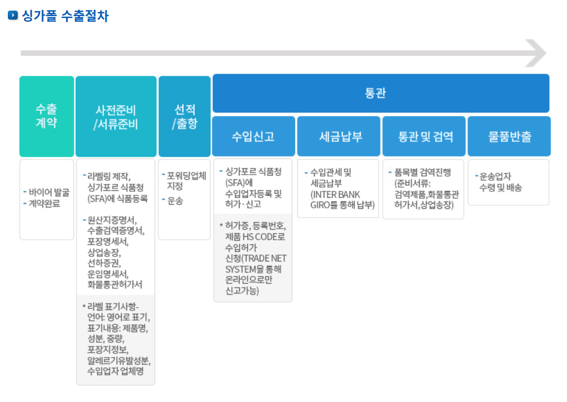
Task: Click the 라벨 표기사항 note line
Action: tap(114, 307)
